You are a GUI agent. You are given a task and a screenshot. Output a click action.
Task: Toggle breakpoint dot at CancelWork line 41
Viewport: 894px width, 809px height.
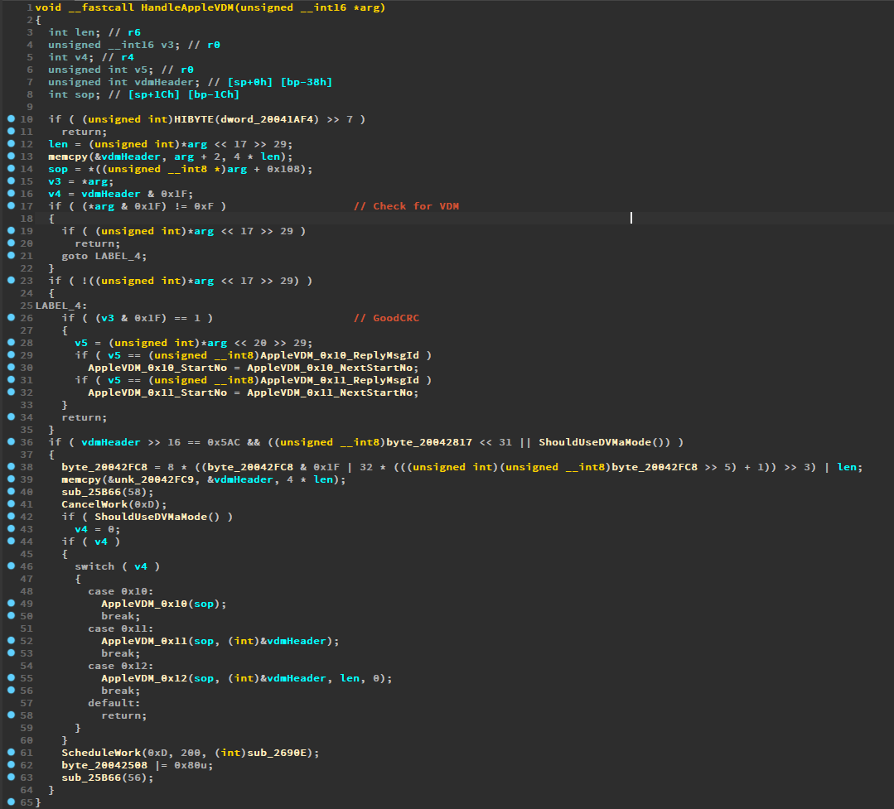point(11,503)
